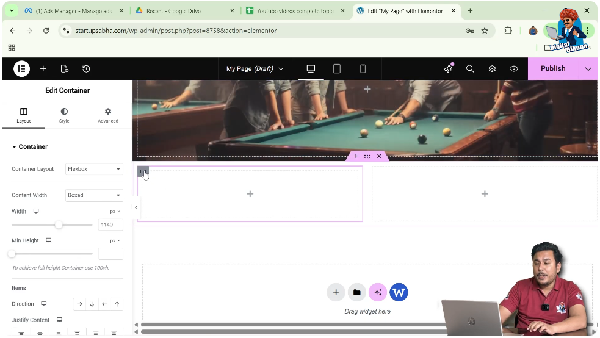Viewport: 600px width, 338px height.
Task: Open Site Settings document icon
Action: [x=65, y=69]
